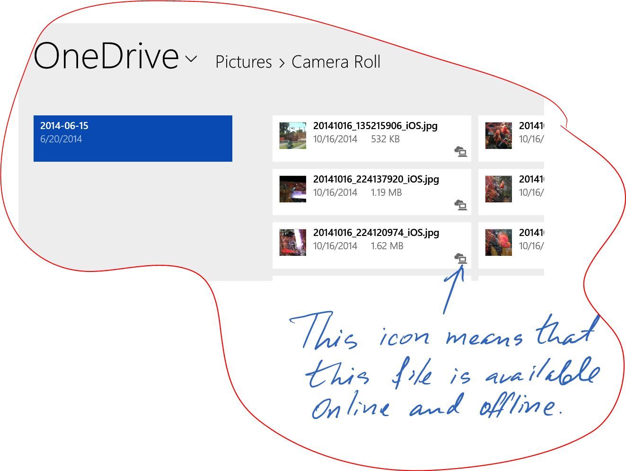
Task: Open thumbnail of 20141016_224120974_iOS.jpg
Action: (x=292, y=242)
